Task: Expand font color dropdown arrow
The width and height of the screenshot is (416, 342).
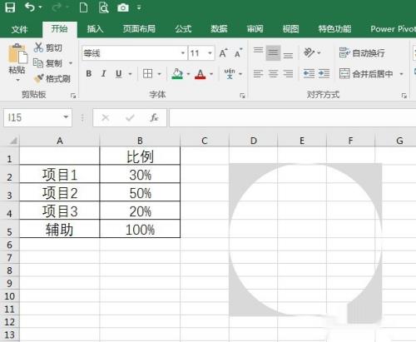Action: click(211, 74)
